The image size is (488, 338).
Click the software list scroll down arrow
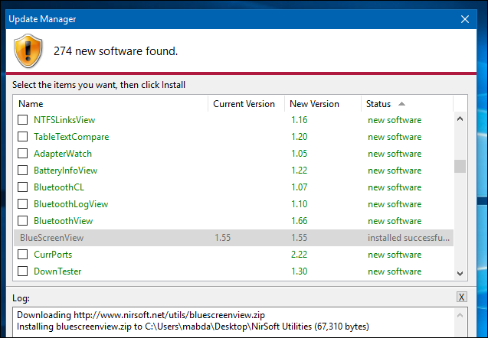coord(460,274)
